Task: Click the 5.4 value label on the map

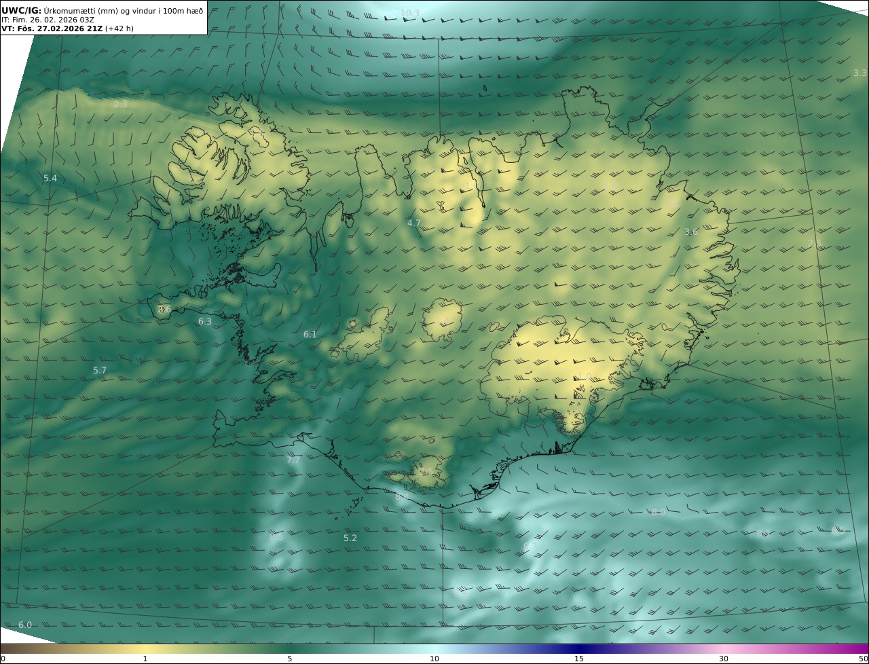Action: (x=50, y=179)
